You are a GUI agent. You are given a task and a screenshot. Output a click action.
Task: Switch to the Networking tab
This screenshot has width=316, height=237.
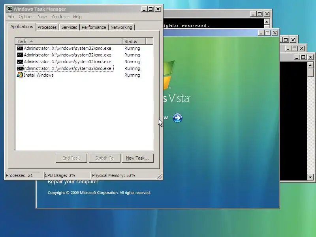pyautogui.click(x=121, y=27)
